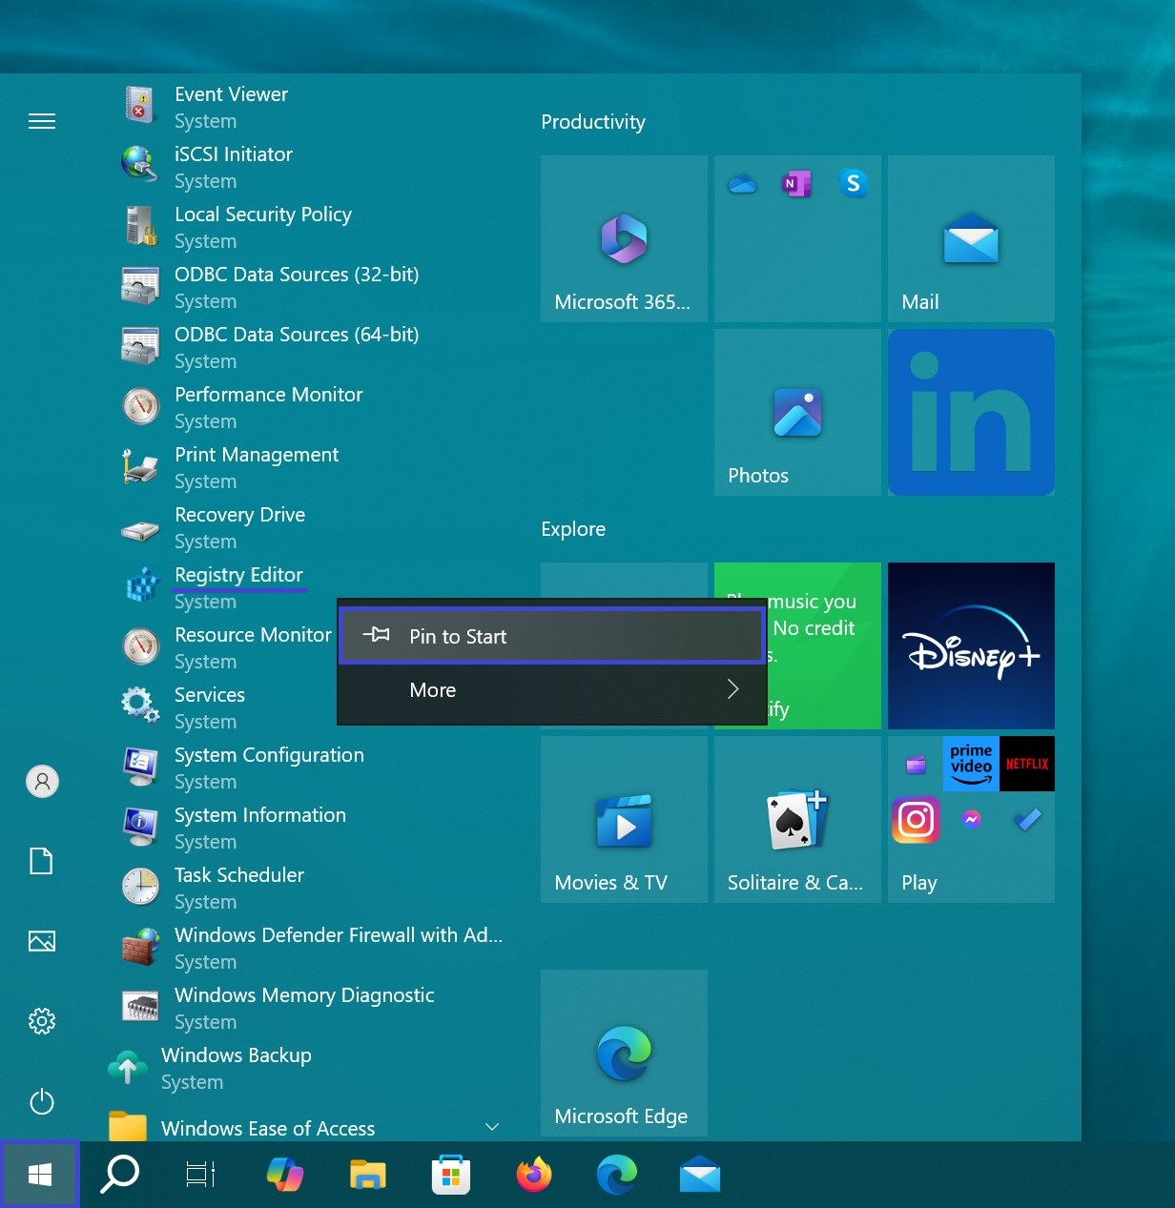This screenshot has width=1175, height=1208.
Task: Launch Copilot from the taskbar
Action: [284, 1175]
